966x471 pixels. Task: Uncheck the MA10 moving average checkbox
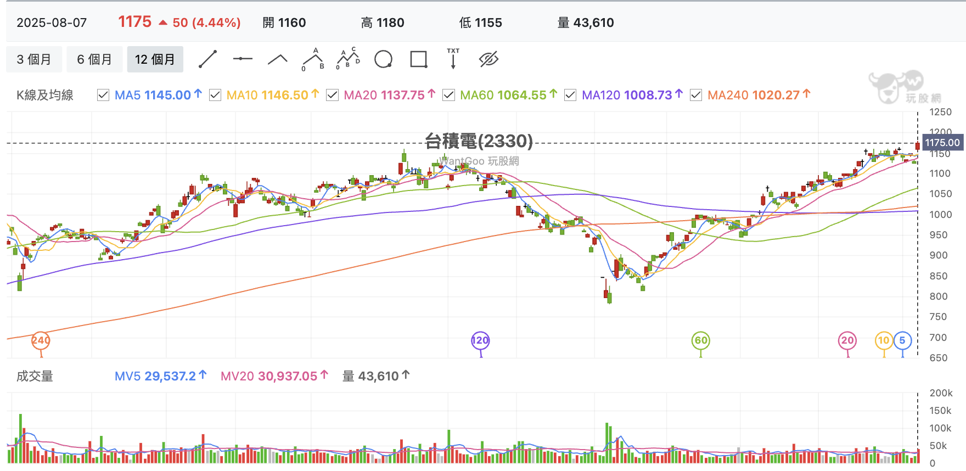215,95
